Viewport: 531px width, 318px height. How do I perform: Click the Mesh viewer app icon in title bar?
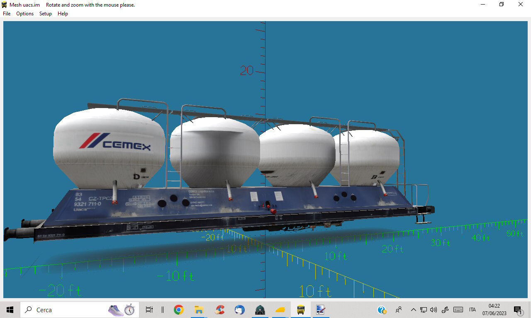5,5
